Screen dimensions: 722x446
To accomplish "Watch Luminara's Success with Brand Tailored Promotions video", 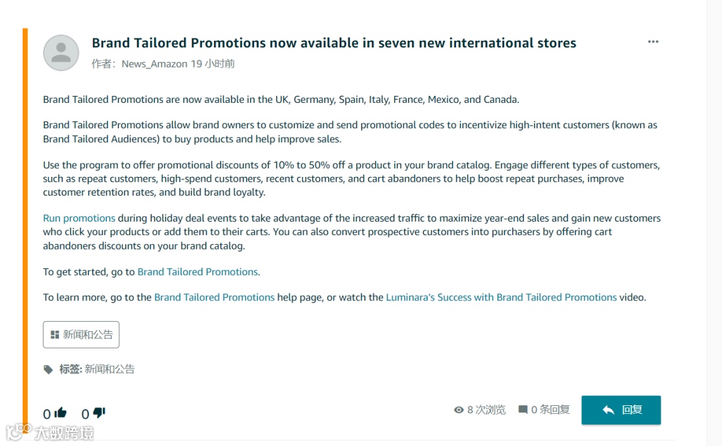I will click(501, 298).
